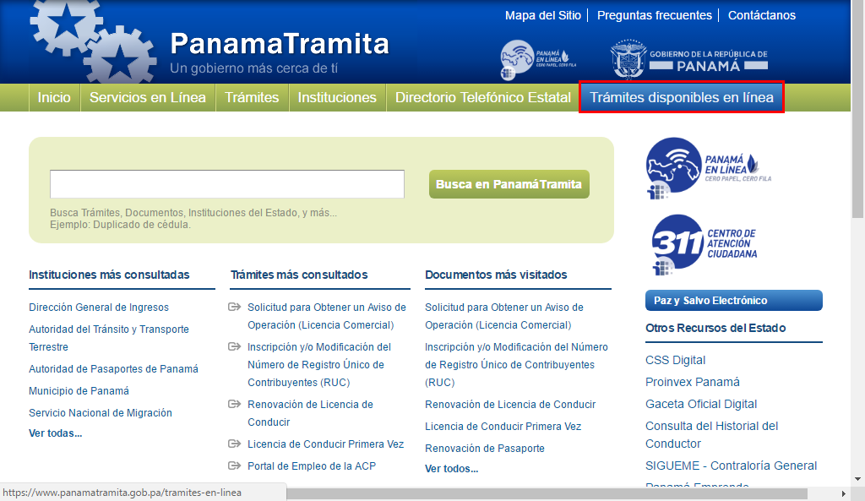The height and width of the screenshot is (501, 865).
Task: Open Autoridad del Tránsito y Transporte Terrestre link
Action: point(109,338)
